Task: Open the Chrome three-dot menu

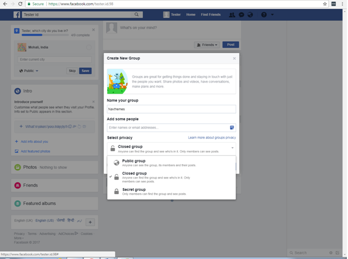Action: (342, 4)
